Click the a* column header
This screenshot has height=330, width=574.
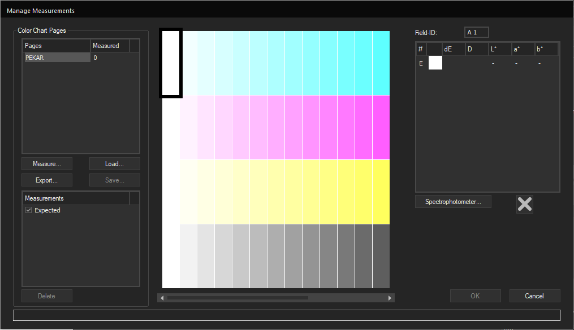point(523,49)
